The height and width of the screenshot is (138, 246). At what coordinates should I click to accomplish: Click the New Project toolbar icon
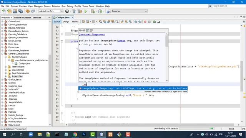click(9, 11)
